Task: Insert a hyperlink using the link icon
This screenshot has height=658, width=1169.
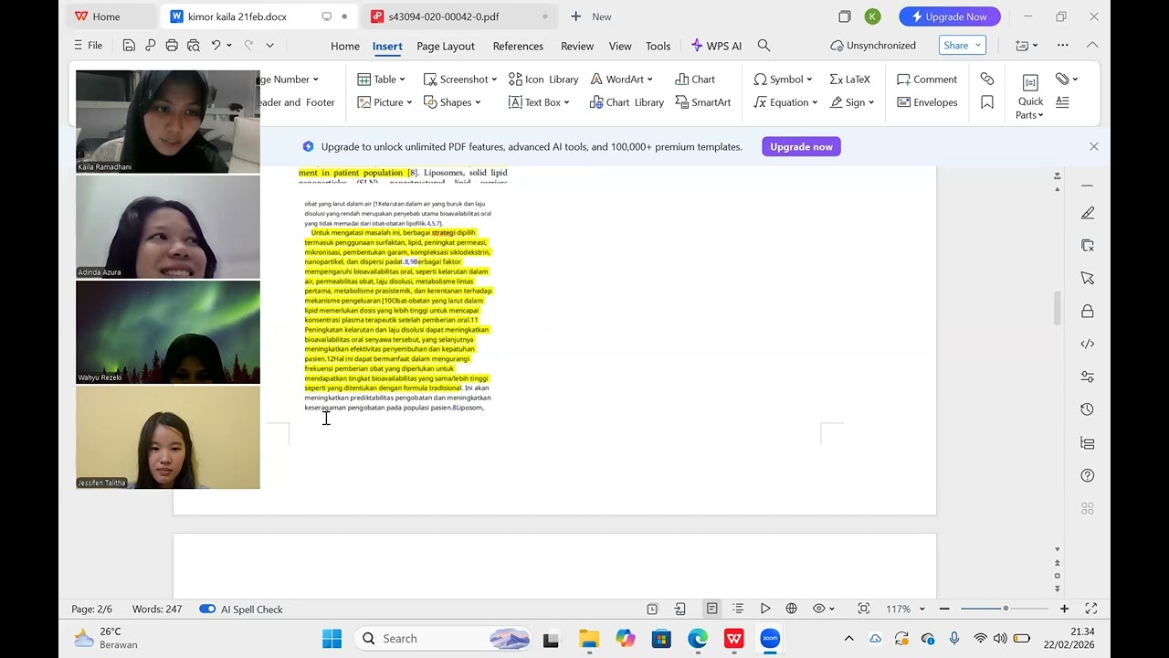Action: click(987, 80)
